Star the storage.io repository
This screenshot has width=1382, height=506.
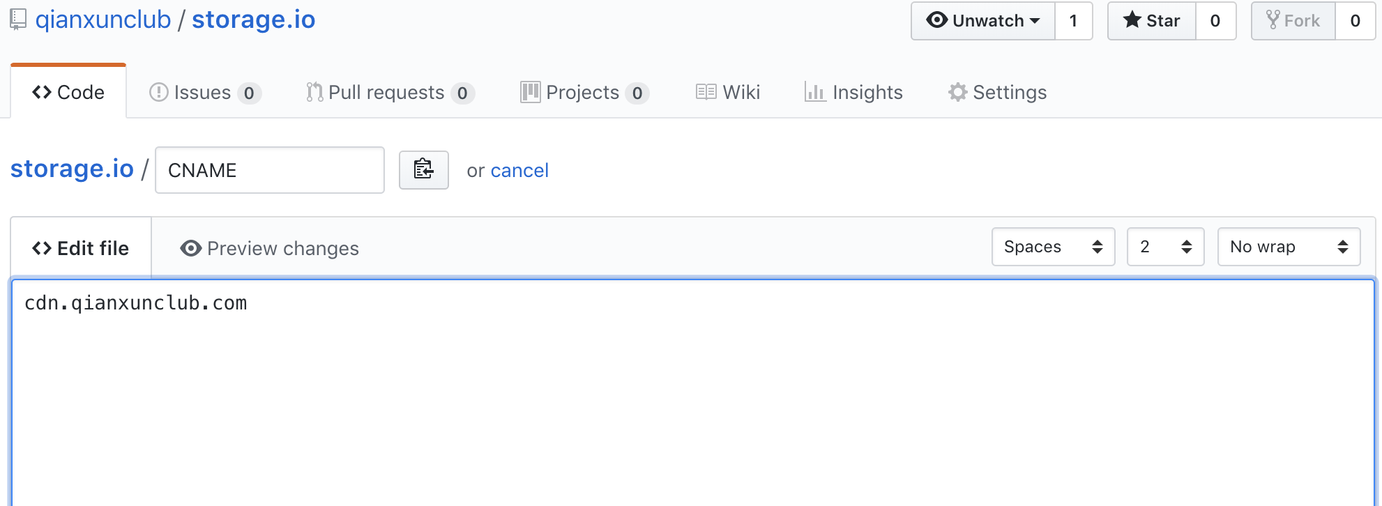click(1152, 21)
